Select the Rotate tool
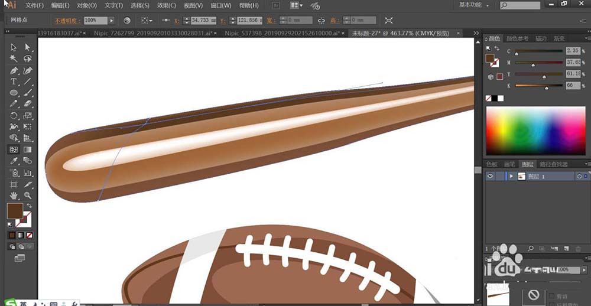 [x=14, y=116]
